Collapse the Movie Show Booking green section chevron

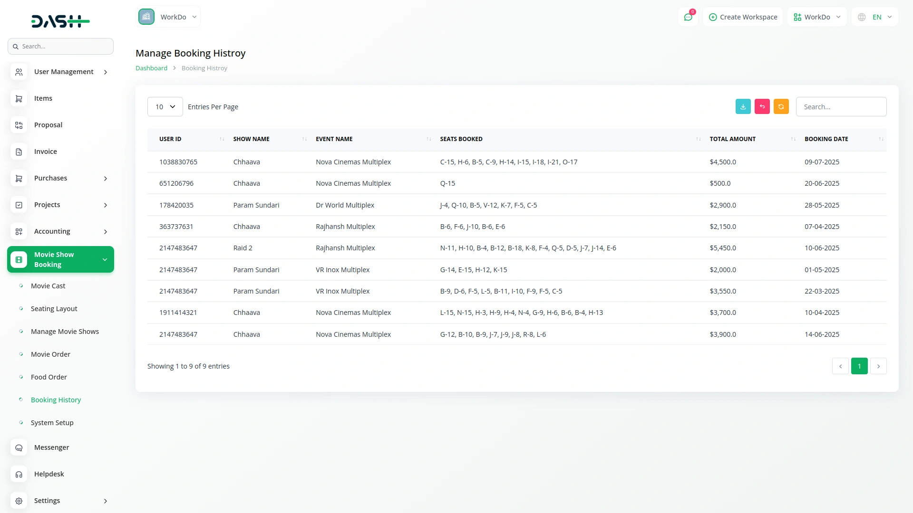click(x=105, y=259)
